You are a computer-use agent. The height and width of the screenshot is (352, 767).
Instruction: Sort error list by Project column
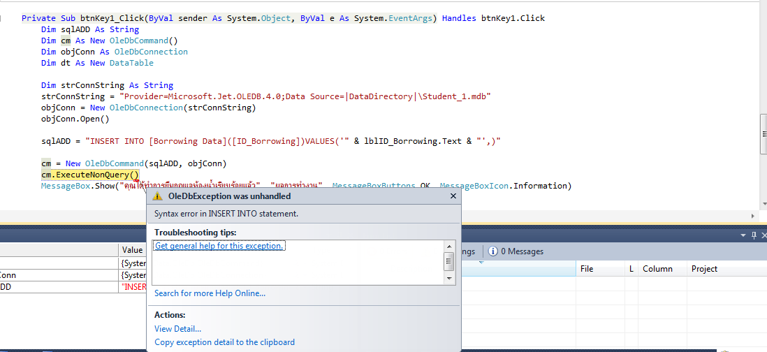point(704,269)
